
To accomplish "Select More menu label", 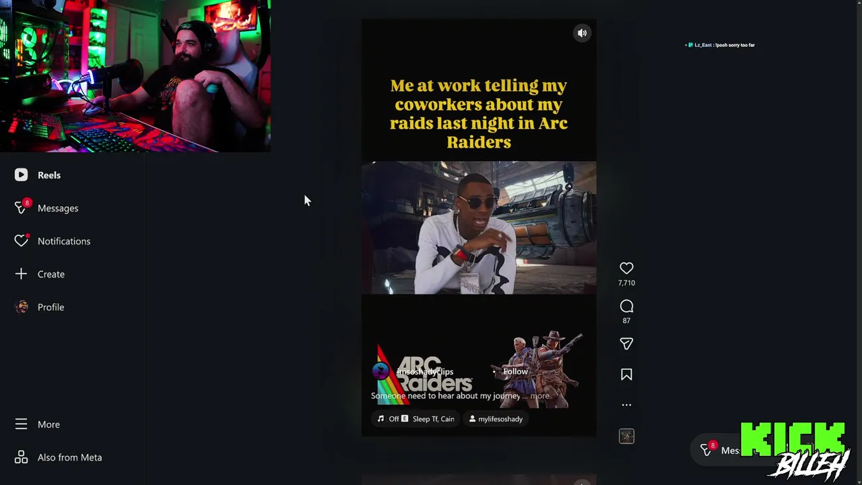I will click(48, 424).
